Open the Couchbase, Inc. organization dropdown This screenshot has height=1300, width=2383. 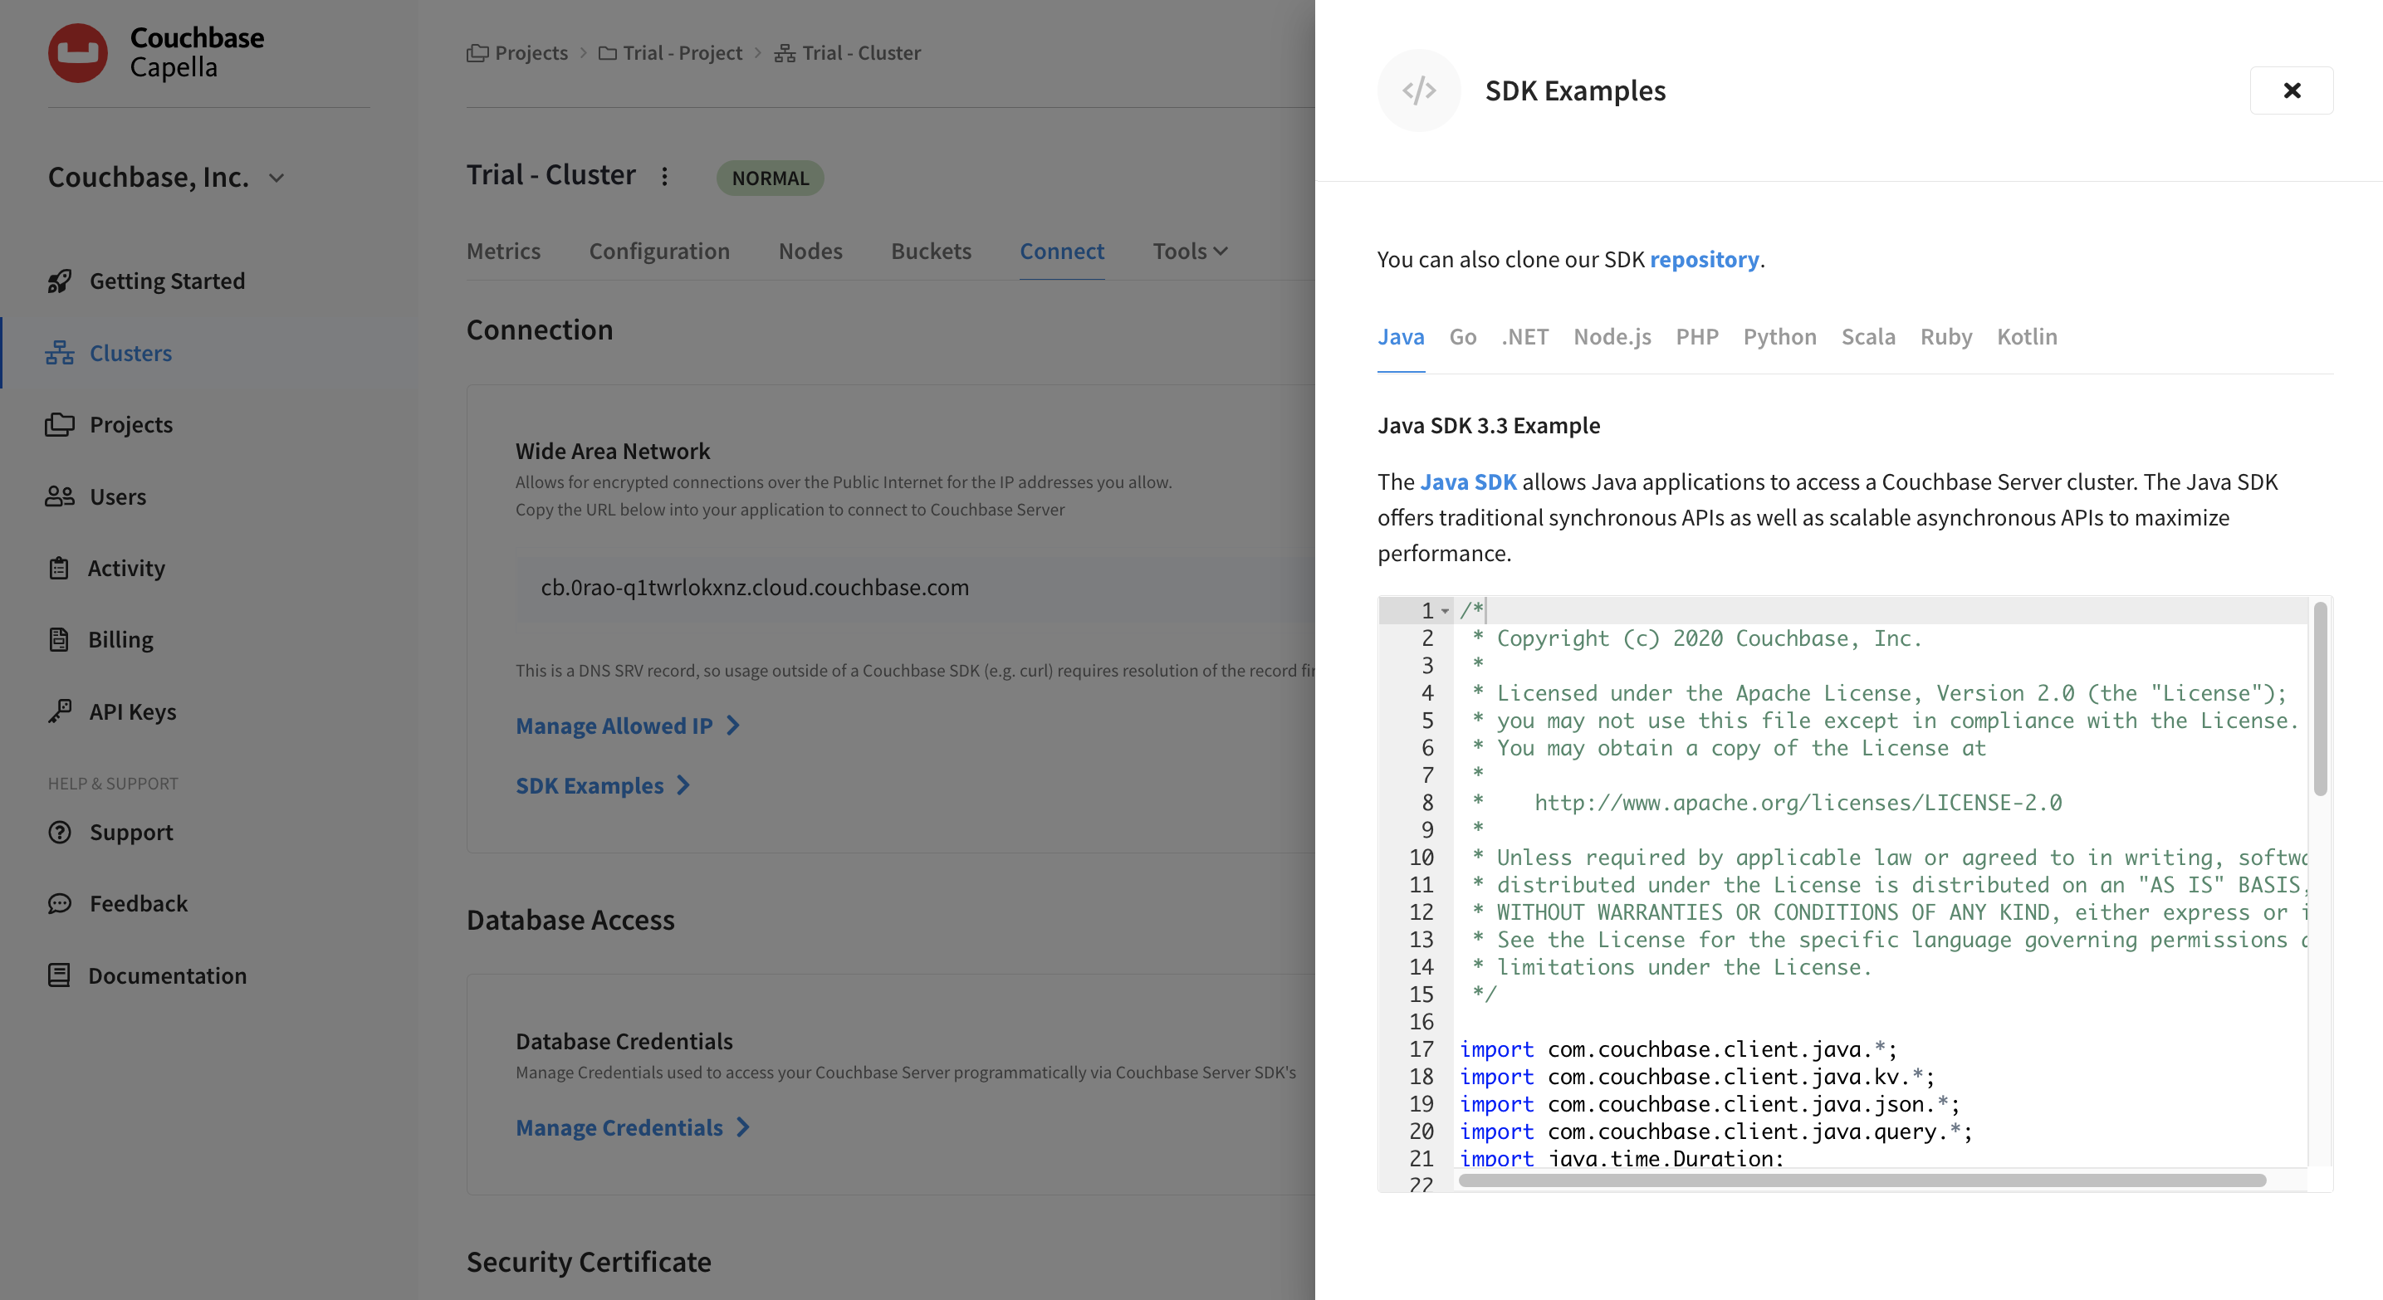pyautogui.click(x=276, y=178)
